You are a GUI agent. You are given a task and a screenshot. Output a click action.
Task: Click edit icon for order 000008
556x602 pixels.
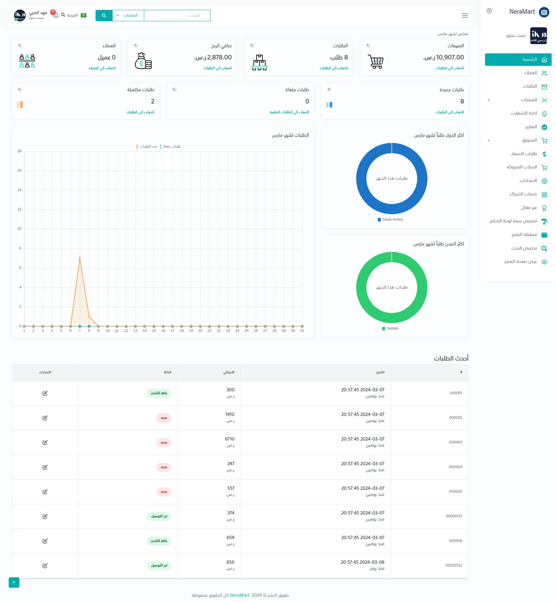point(45,541)
